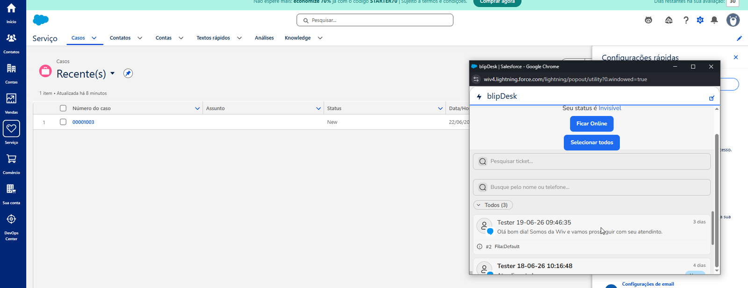
Task: Open the Vendas chart icon in the sidebar
Action: [11, 99]
